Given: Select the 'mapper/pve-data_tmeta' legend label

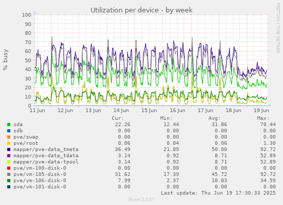Looking at the screenshot, I should [x=46, y=149].
